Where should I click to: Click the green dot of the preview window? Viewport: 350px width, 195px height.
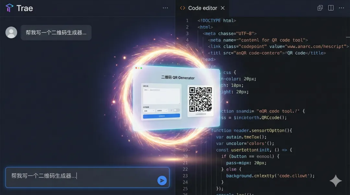point(141,68)
